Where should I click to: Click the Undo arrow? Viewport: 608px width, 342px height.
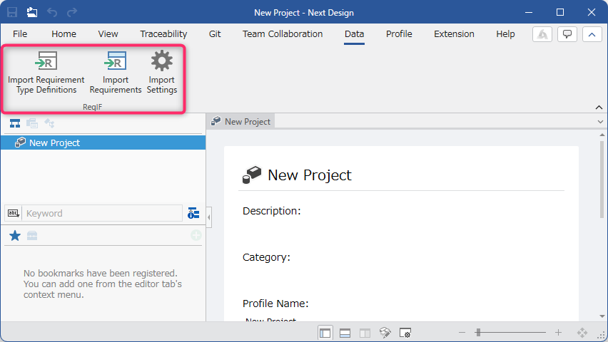(x=52, y=12)
